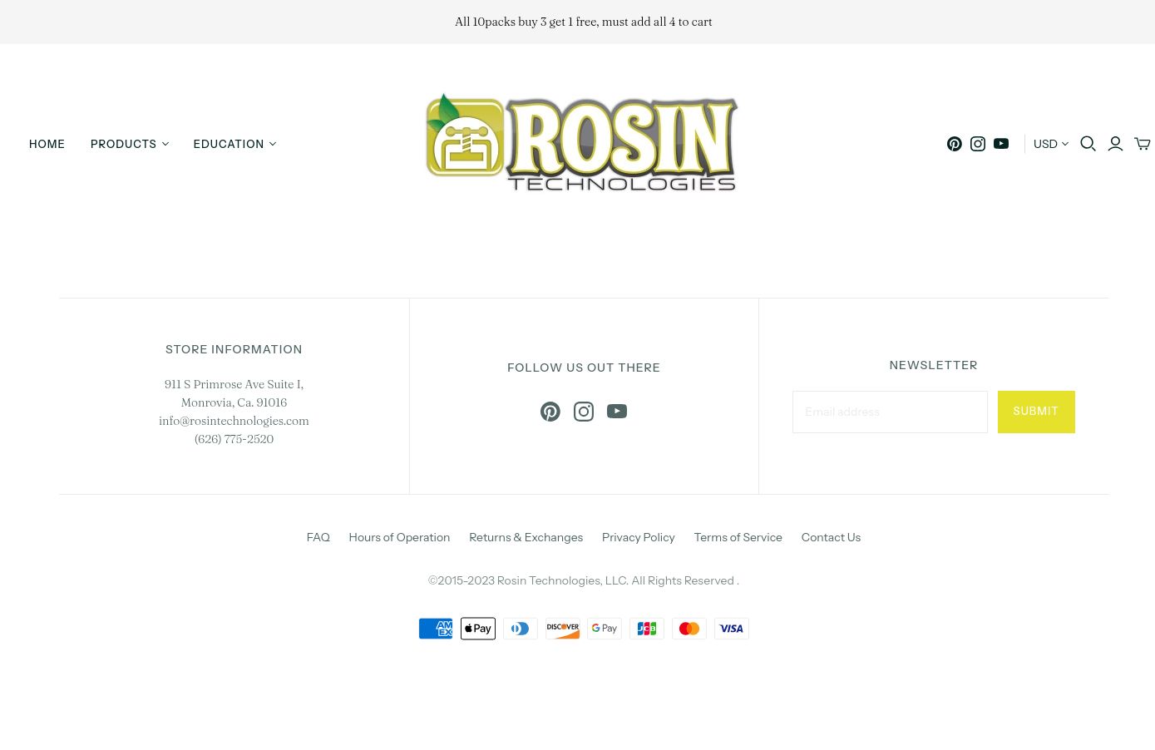Screen dimensions: 1155x750
Task: Open YouTube icon in the header
Action: [x=1001, y=144]
